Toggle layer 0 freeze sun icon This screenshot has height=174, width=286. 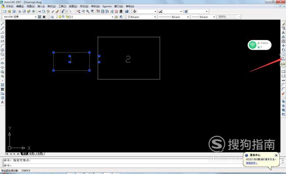coord(60,17)
